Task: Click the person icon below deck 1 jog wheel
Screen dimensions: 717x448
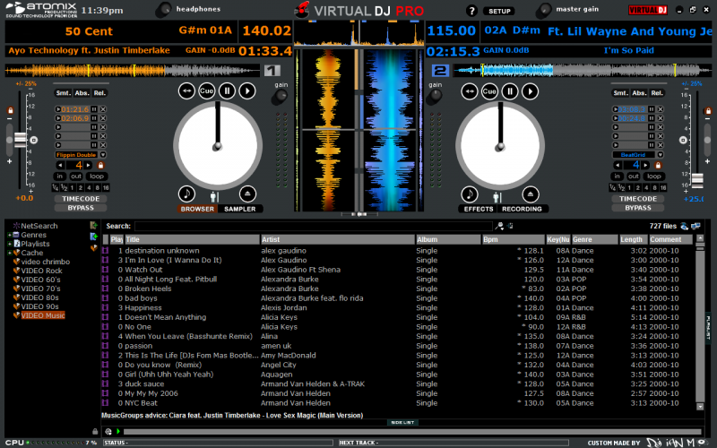Action: [x=214, y=197]
